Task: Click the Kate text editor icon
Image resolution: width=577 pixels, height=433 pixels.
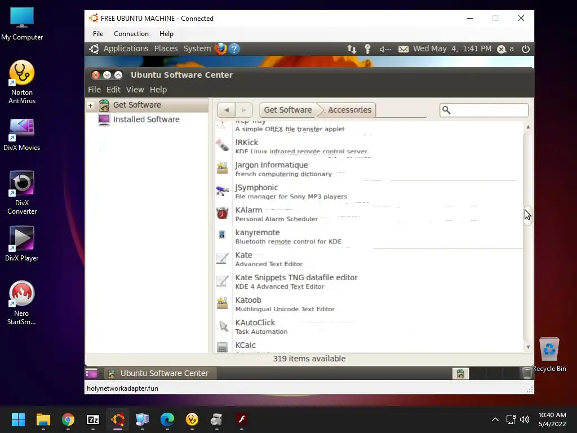Action: point(222,258)
